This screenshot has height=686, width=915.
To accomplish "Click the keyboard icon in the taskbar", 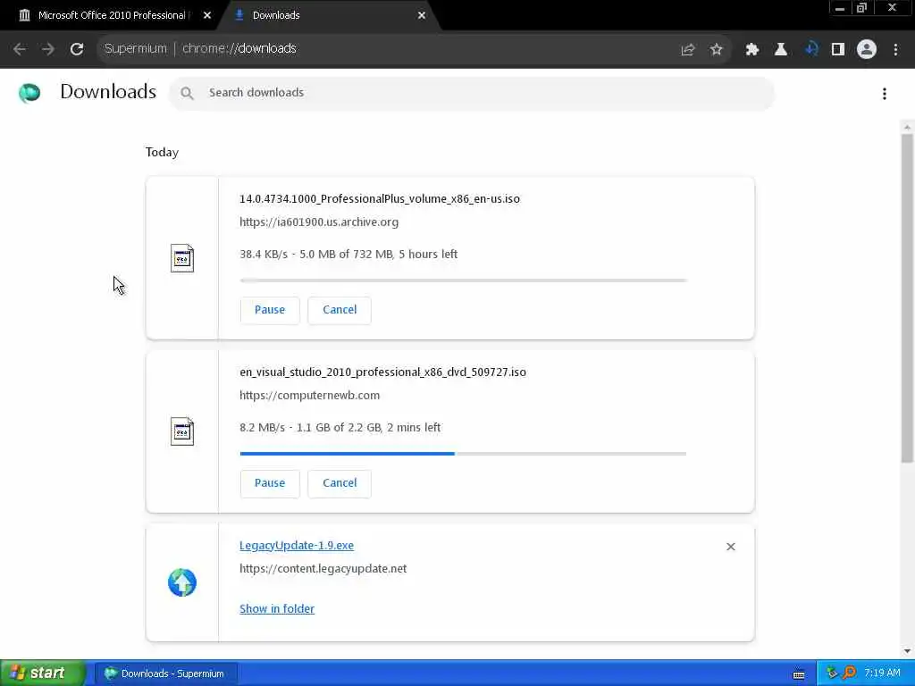I will coord(799,674).
